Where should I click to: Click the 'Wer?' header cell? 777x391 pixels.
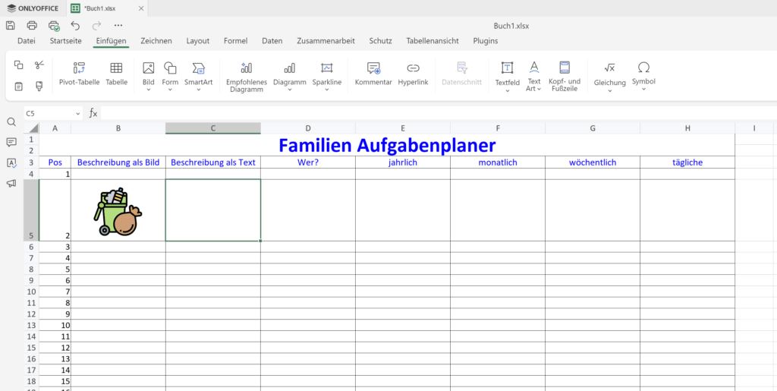click(308, 162)
